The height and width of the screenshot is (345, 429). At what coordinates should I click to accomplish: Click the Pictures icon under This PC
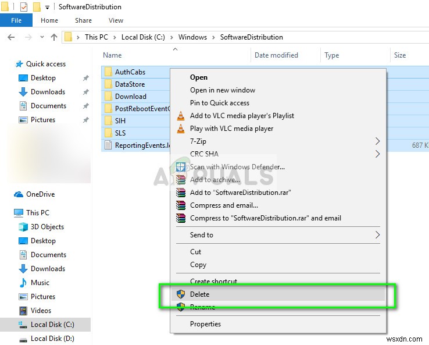pos(23,297)
